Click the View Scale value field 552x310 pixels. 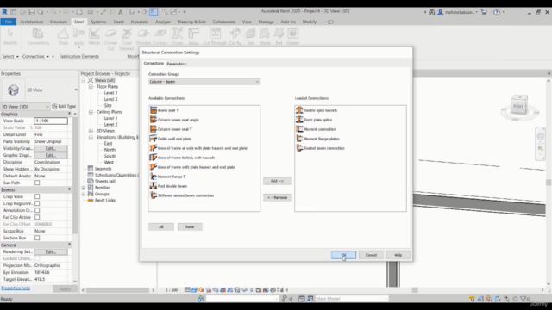point(51,121)
